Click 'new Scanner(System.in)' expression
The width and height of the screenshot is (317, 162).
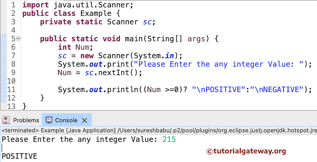click(x=129, y=56)
